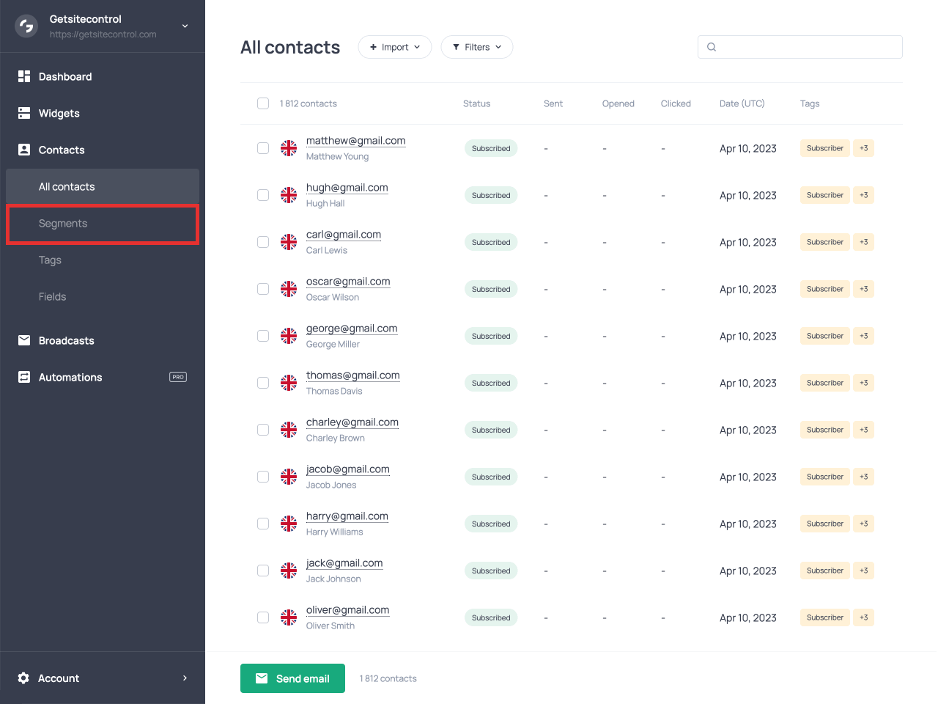
Task: Click the Contacts person icon
Action: point(24,150)
